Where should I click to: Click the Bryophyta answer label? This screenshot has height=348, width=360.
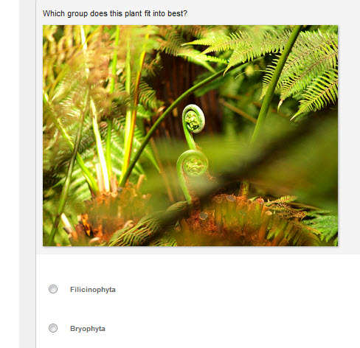pyautogui.click(x=88, y=329)
